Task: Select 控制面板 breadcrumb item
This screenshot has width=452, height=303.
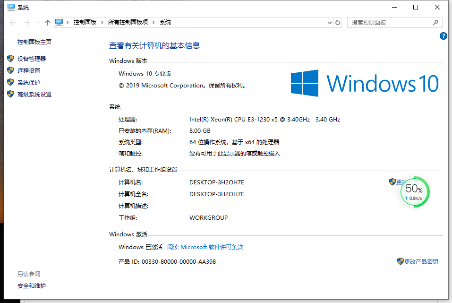Action: point(85,22)
